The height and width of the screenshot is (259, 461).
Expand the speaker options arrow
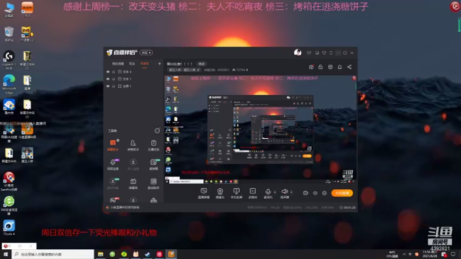click(292, 192)
